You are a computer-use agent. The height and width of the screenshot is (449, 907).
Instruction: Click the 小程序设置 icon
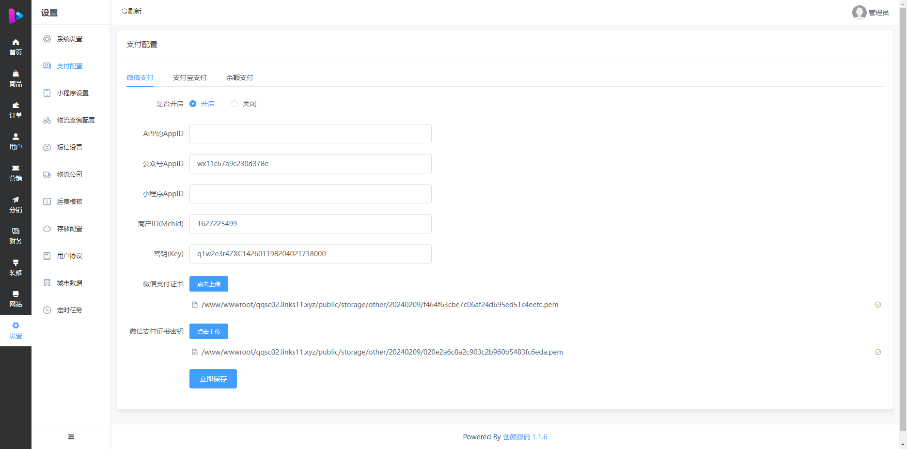click(47, 93)
